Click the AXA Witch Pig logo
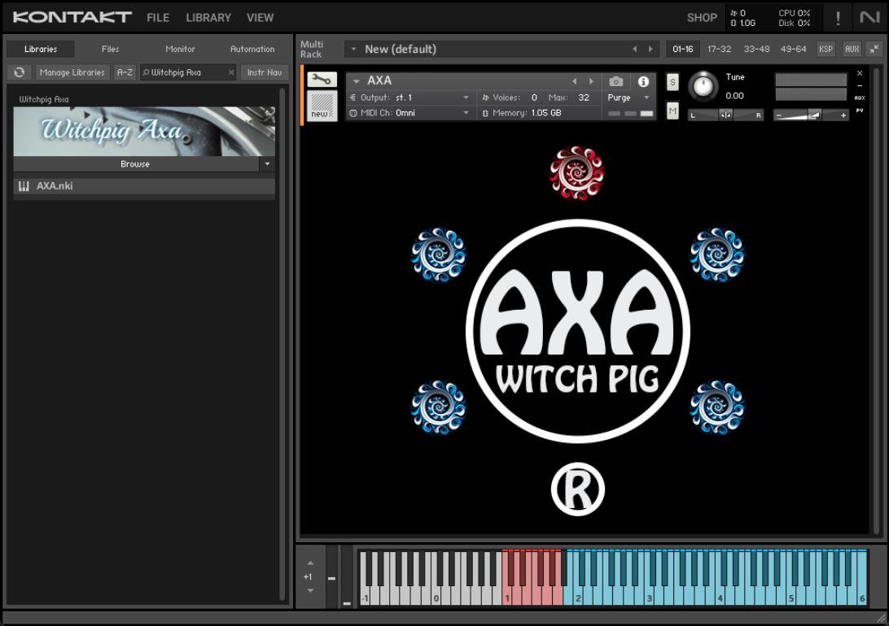The height and width of the screenshot is (626, 889). tap(578, 331)
